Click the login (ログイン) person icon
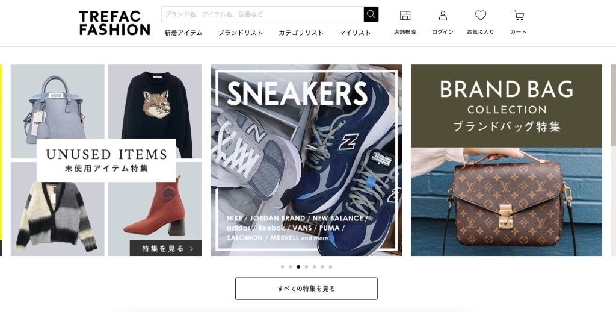616x312 pixels. tap(443, 16)
